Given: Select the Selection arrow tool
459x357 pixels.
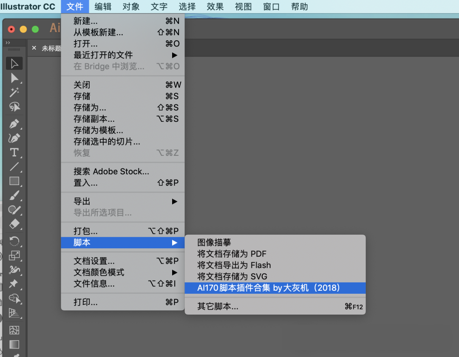Looking at the screenshot, I should (x=14, y=63).
